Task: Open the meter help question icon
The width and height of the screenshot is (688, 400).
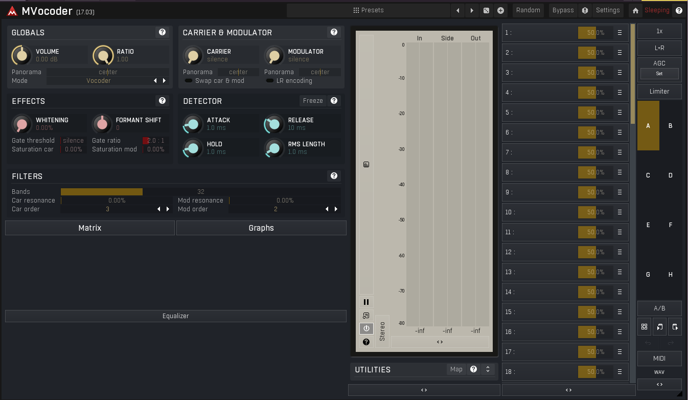Action: point(366,342)
